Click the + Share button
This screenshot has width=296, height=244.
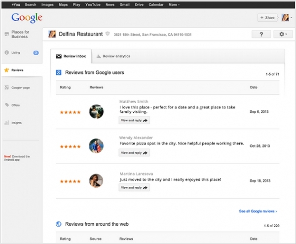point(267,18)
